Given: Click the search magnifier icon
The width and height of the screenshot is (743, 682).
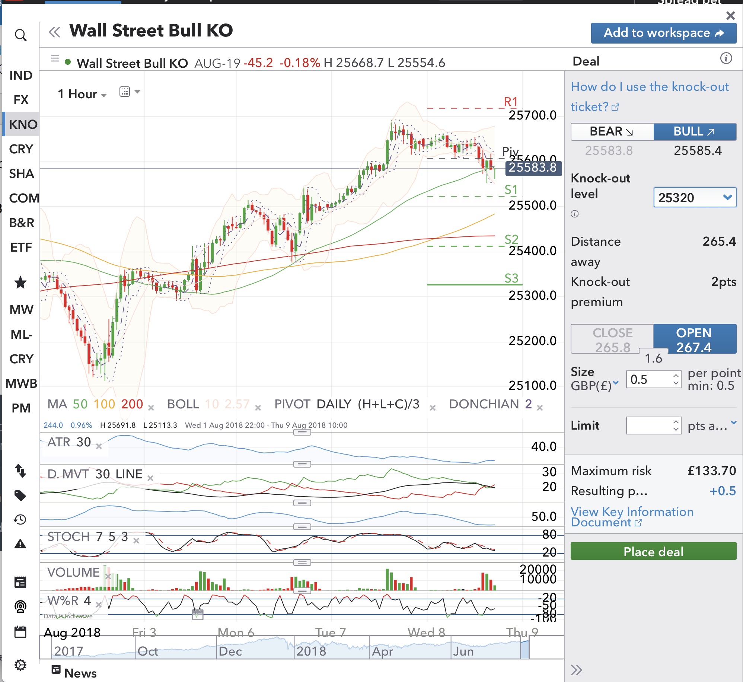Looking at the screenshot, I should [x=20, y=35].
